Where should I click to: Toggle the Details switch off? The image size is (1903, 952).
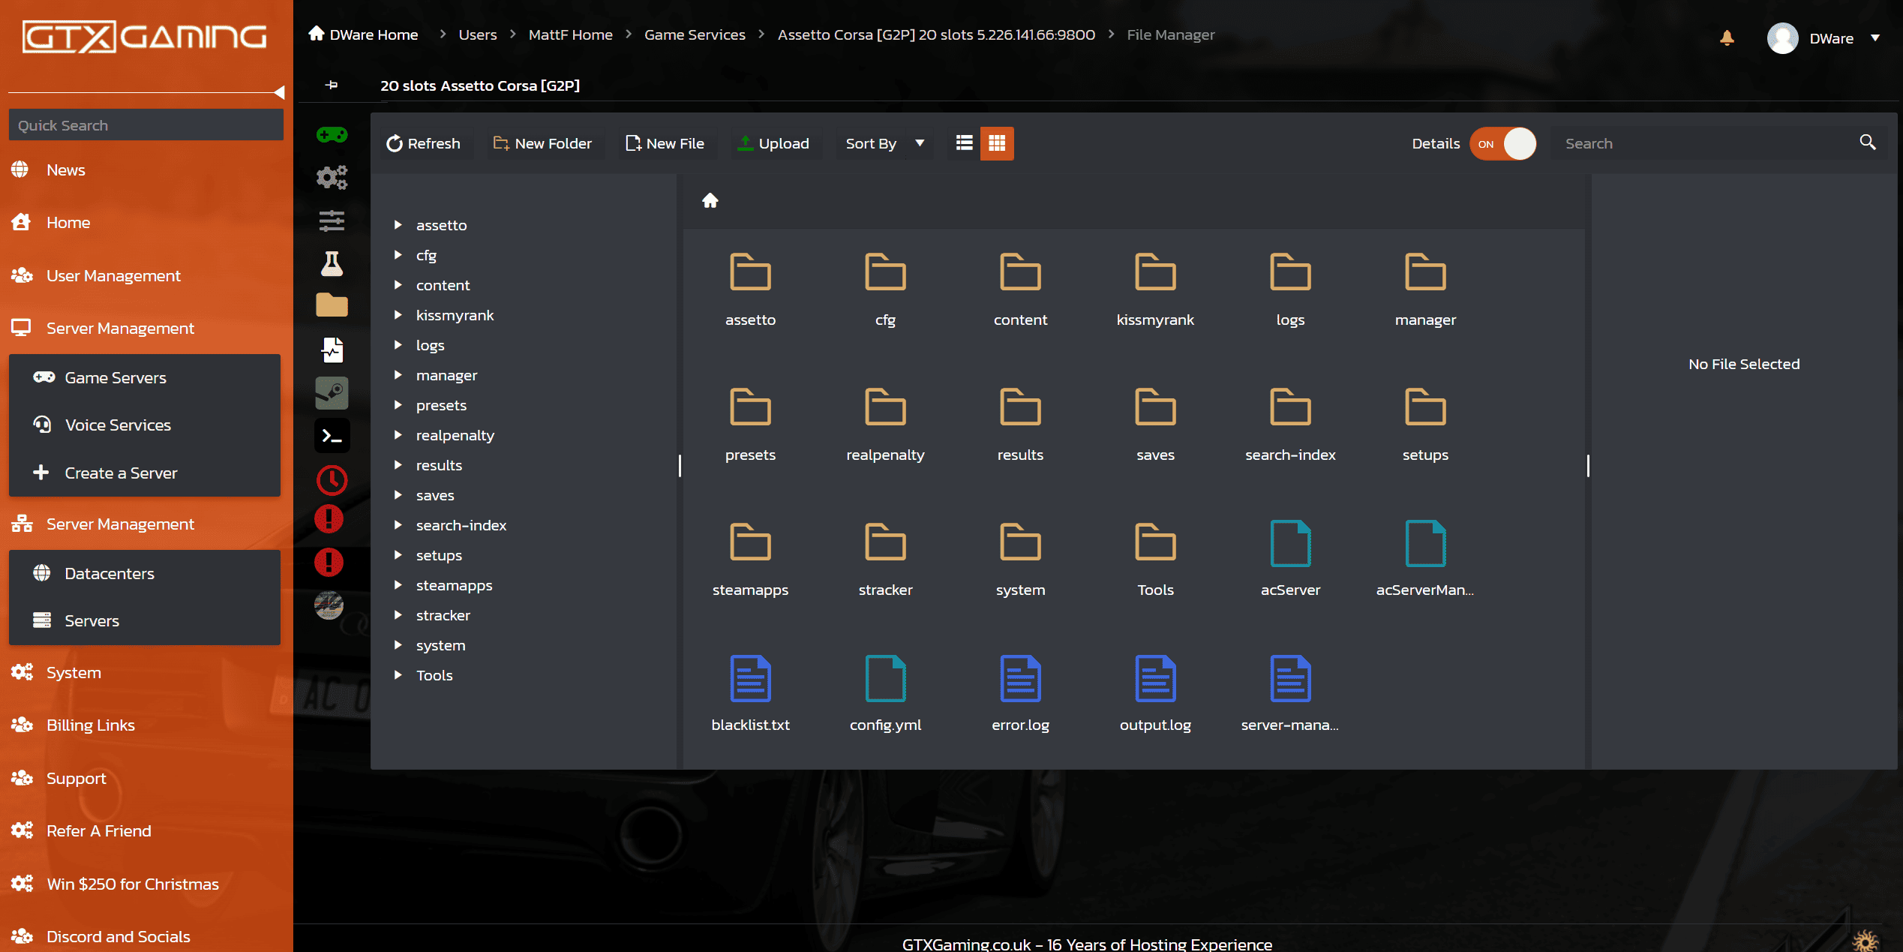[x=1502, y=143]
